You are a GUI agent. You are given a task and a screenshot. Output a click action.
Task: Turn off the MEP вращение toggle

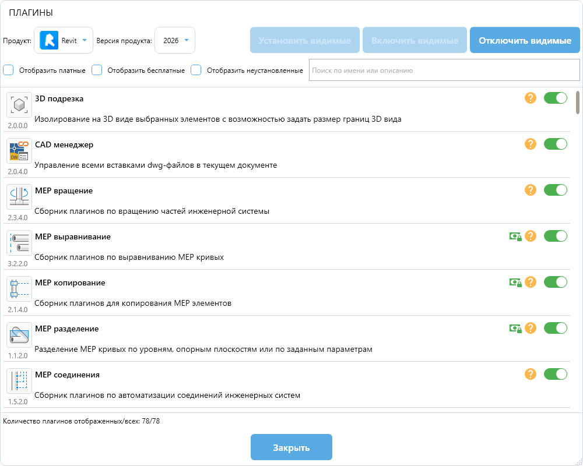click(555, 190)
